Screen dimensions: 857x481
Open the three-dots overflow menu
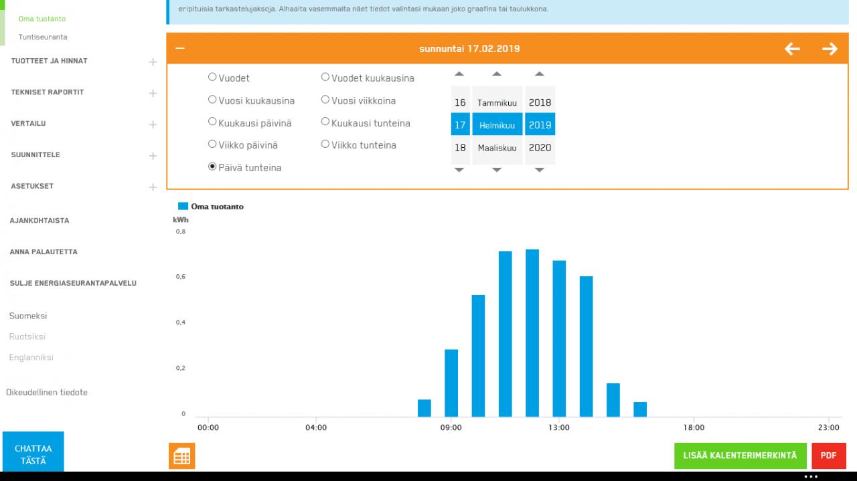[x=811, y=476]
